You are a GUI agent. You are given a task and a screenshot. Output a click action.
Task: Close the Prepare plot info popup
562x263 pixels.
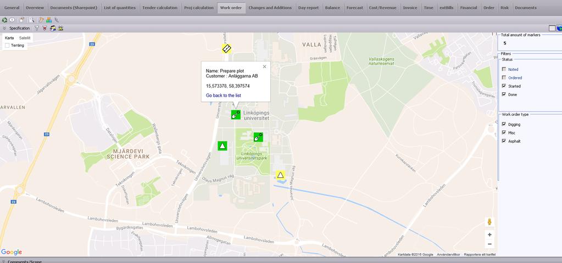click(264, 66)
